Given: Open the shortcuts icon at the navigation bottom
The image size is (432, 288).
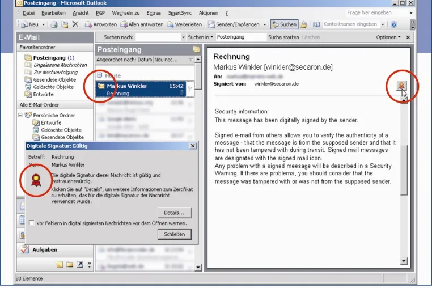Looking at the screenshot, I should [x=80, y=265].
